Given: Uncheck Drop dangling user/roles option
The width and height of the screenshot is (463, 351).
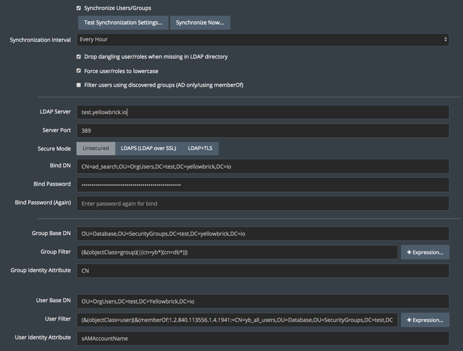Looking at the screenshot, I should (x=79, y=57).
